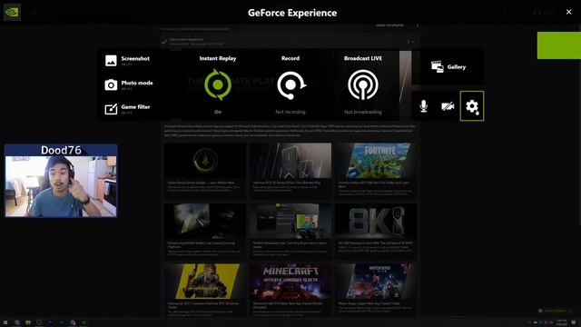
Task: Open the Game filter option
Action: 127,109
